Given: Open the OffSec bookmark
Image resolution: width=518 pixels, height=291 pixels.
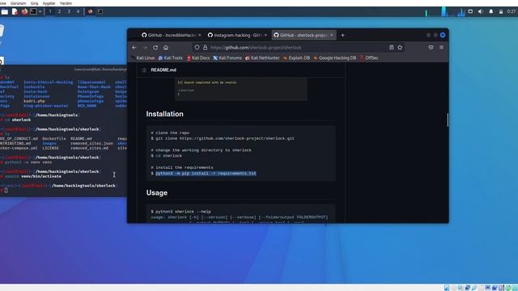Looking at the screenshot, I should click(369, 57).
